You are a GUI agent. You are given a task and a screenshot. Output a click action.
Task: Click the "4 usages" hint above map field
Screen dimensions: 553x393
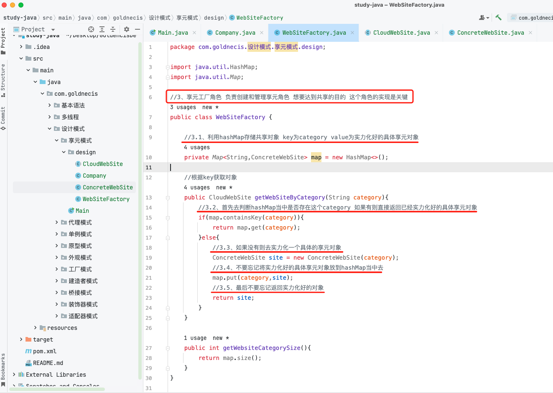point(197,147)
